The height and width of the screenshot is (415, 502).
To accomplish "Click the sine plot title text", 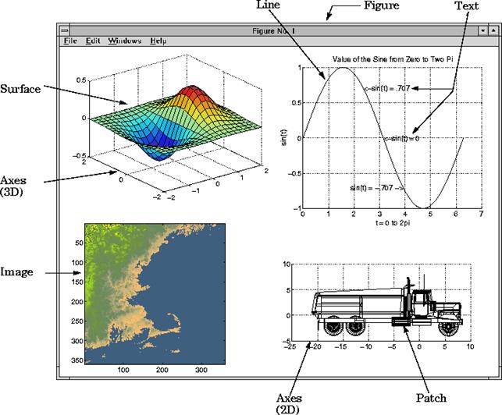I will tap(380, 59).
